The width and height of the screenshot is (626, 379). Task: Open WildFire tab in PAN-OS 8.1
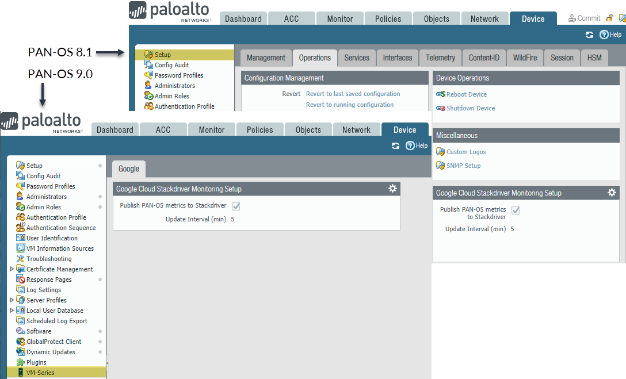click(x=525, y=58)
